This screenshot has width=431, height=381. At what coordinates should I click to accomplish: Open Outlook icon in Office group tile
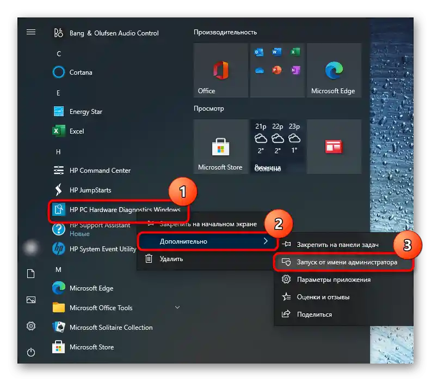pos(259,52)
